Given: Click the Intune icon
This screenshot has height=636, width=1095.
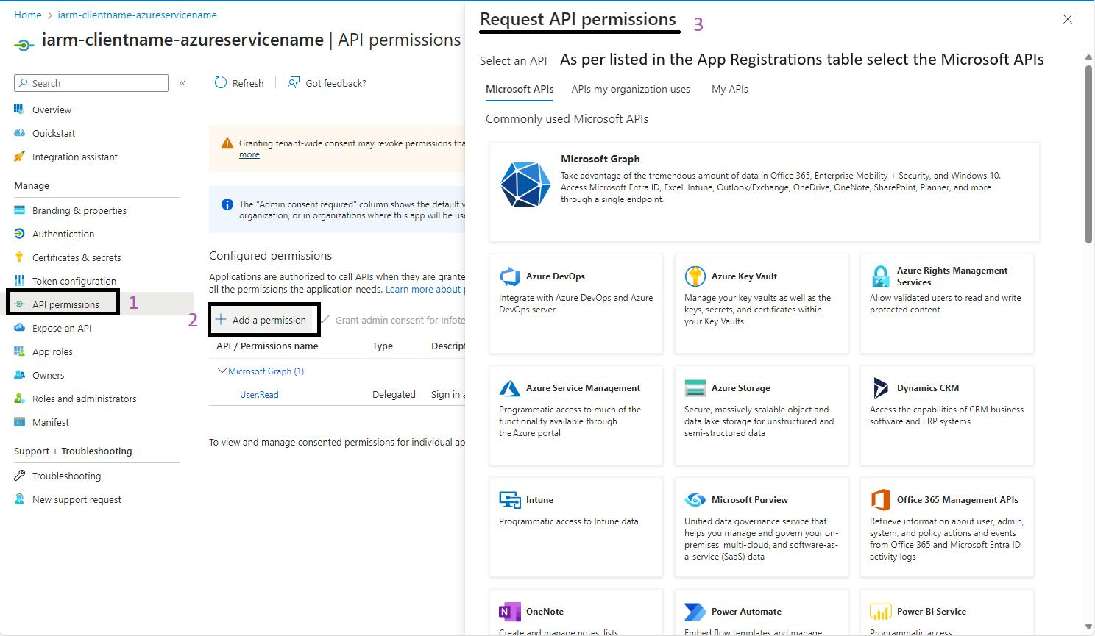Looking at the screenshot, I should (510, 500).
